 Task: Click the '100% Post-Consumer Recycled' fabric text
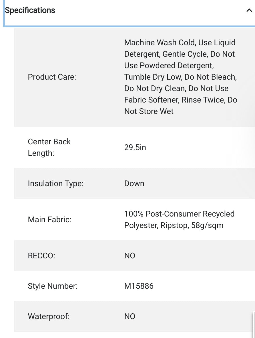point(179,214)
